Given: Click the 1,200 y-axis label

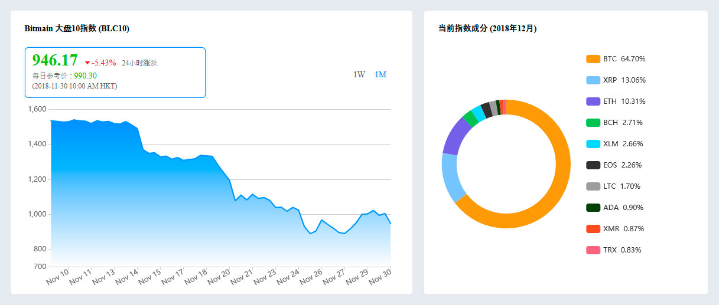Looking at the screenshot, I should pyautogui.click(x=37, y=179).
